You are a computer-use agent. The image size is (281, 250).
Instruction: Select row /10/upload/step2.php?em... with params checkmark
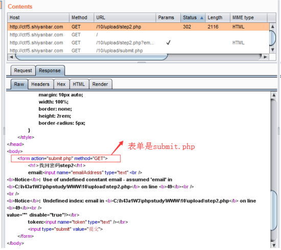pos(138,42)
